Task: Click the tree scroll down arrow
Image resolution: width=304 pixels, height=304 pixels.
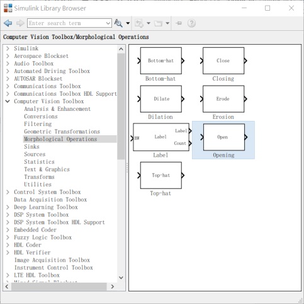Action: (121, 278)
